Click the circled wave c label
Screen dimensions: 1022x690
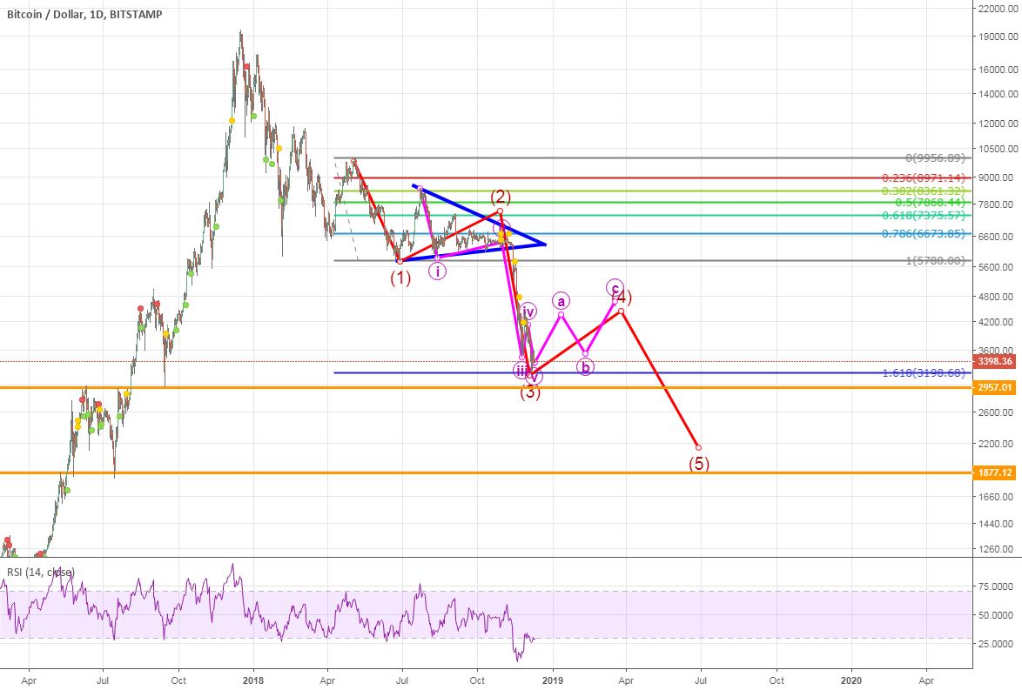(x=615, y=288)
